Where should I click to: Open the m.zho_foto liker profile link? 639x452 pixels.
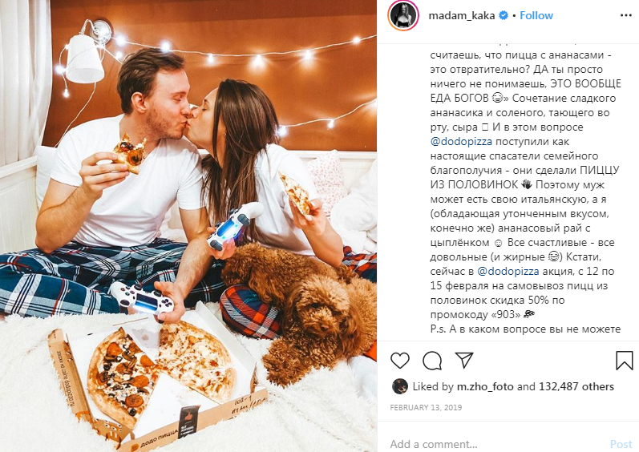pyautogui.click(x=485, y=386)
